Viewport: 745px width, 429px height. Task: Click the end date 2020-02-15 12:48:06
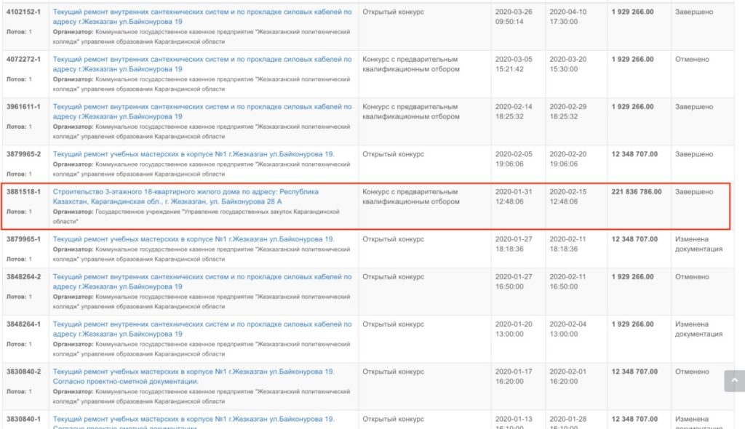point(567,196)
